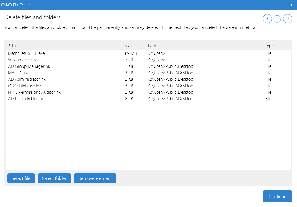Select AD Photo Editor.lnk in the list
Viewport: 297px width, 207px height.
tap(26, 99)
